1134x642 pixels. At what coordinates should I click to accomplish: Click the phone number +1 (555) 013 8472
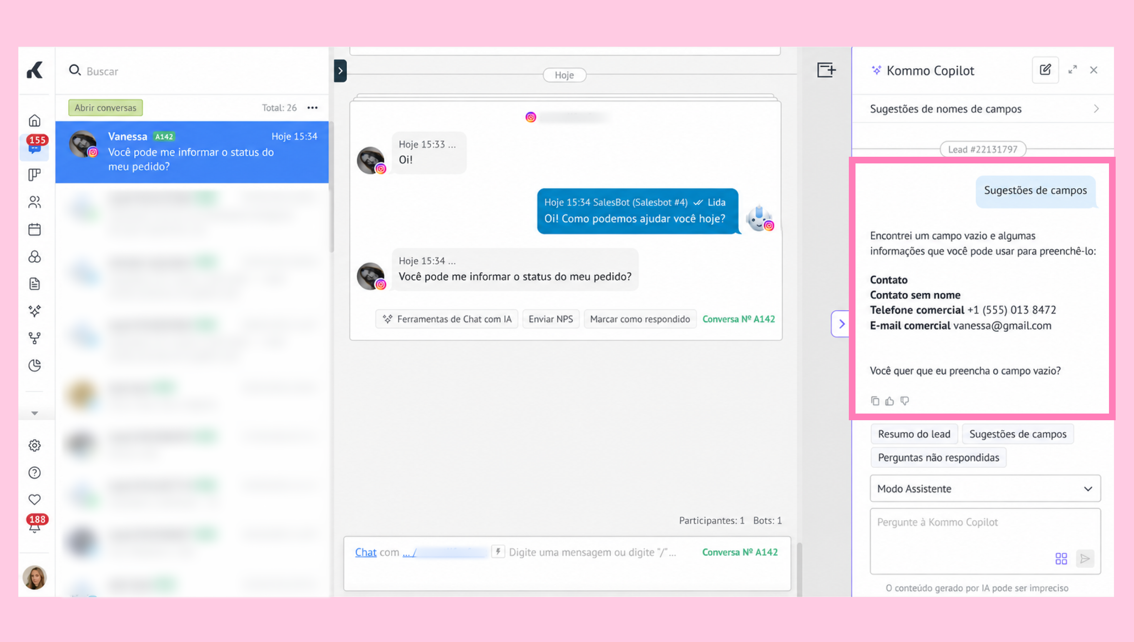1011,310
